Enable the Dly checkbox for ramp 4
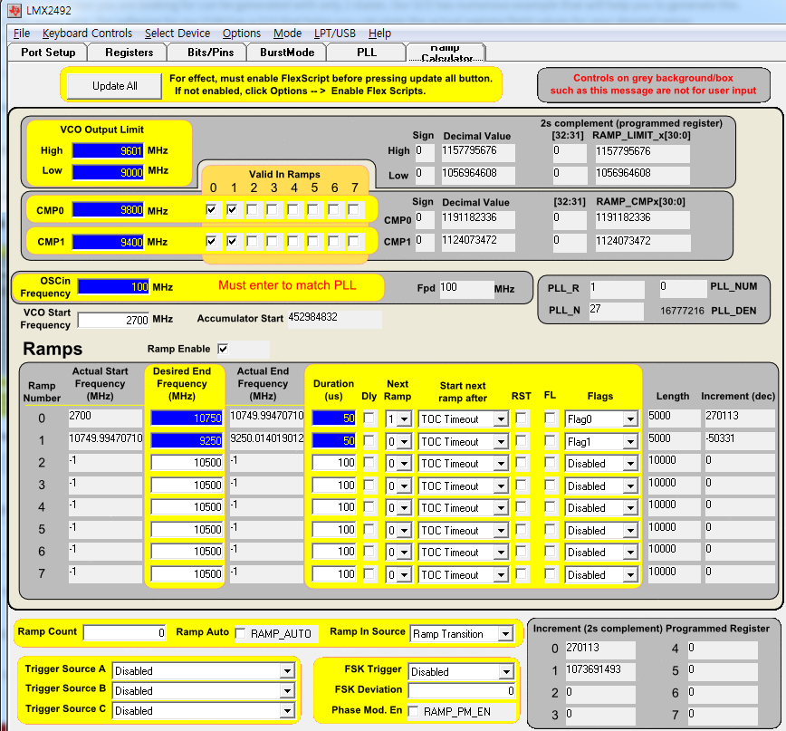Viewport: 786px width, 731px height. [369, 506]
